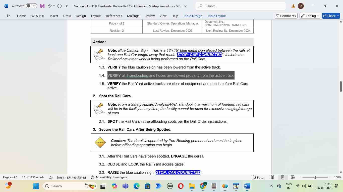Click the yellow Caution diamond image
The image size is (343, 192).
tap(100, 143)
